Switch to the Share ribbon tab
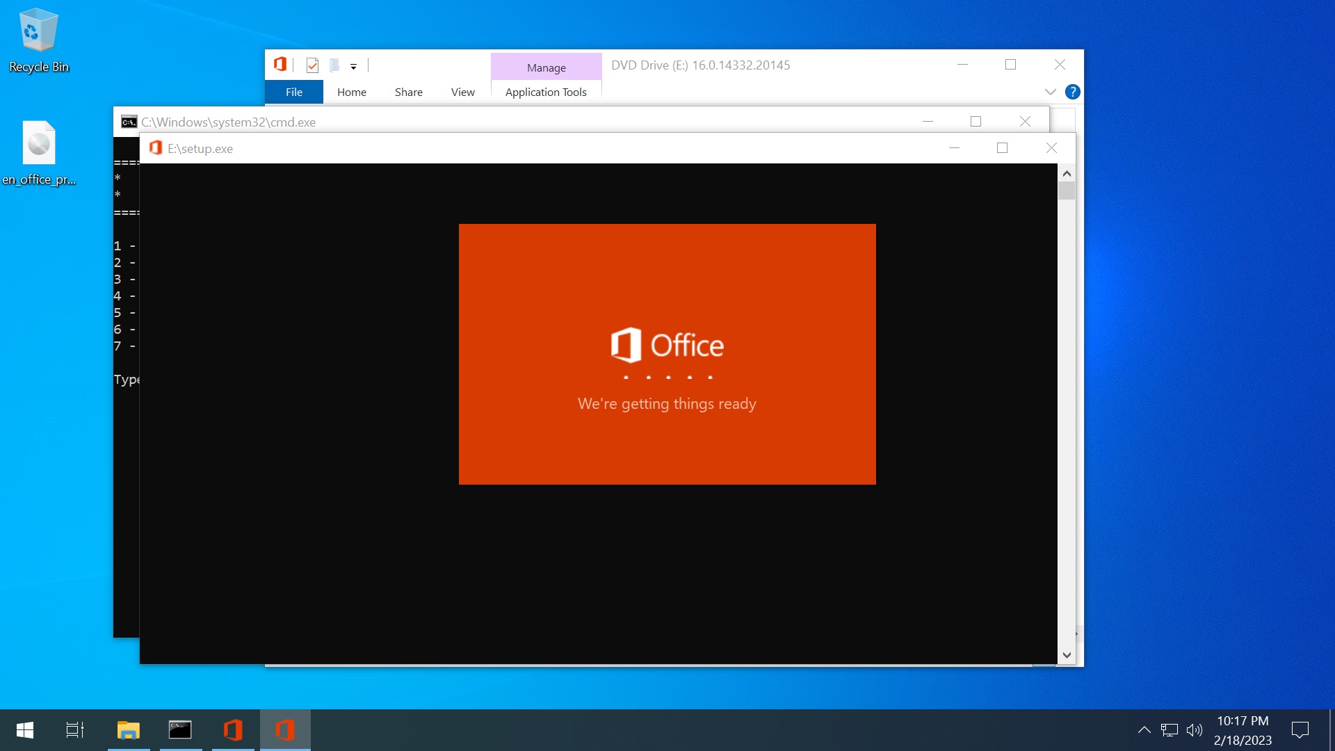This screenshot has width=1335, height=751. (x=409, y=92)
